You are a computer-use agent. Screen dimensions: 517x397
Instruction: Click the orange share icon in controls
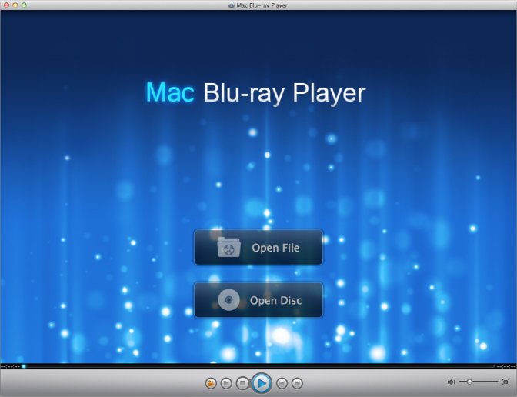[211, 383]
